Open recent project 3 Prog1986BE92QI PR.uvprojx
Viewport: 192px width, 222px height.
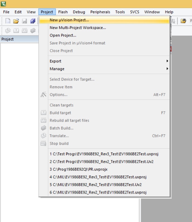point(104,169)
